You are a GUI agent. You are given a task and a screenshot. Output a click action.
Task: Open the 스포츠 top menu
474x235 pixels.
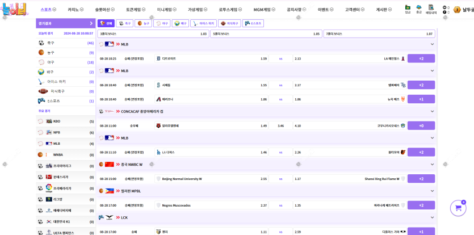48,10
